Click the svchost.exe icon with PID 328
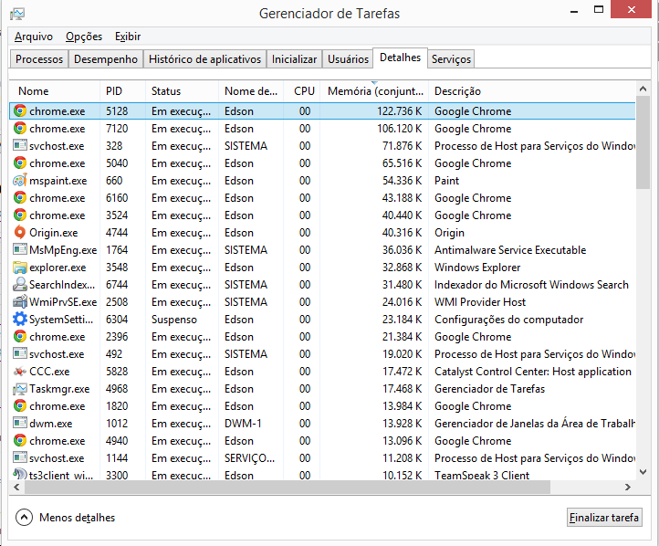This screenshot has width=659, height=546. click(20, 146)
